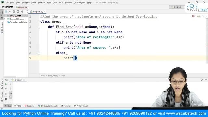Collapse Find_Area method fold marker on line 3
208x117 pixels.
click(x=39, y=27)
